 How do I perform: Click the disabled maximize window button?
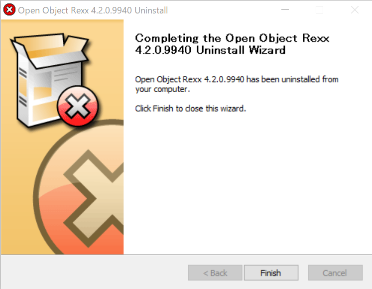(x=319, y=10)
